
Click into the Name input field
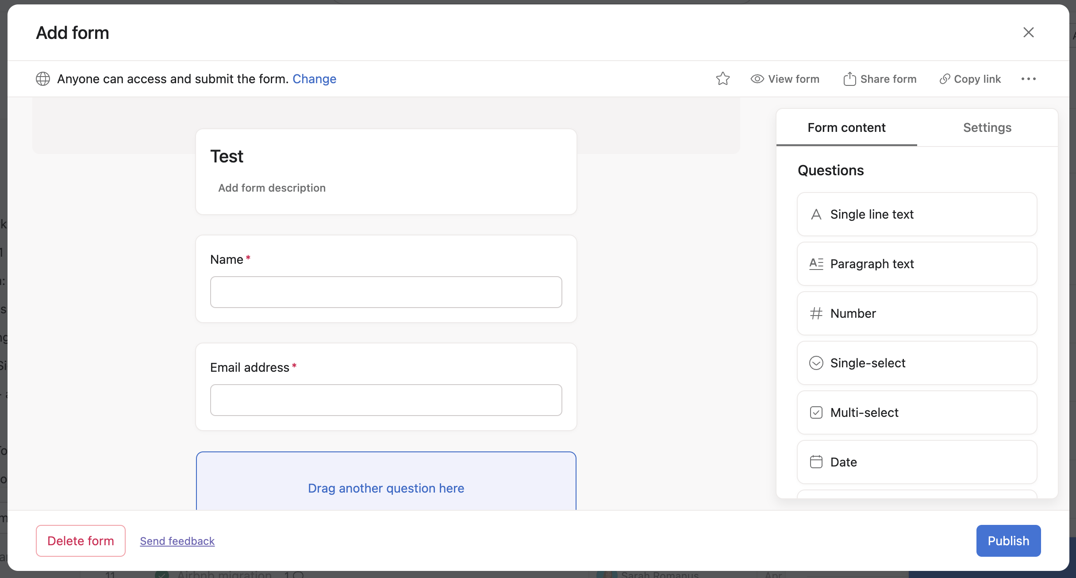coord(386,292)
